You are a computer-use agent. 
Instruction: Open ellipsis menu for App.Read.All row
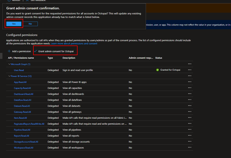tap(189, 82)
